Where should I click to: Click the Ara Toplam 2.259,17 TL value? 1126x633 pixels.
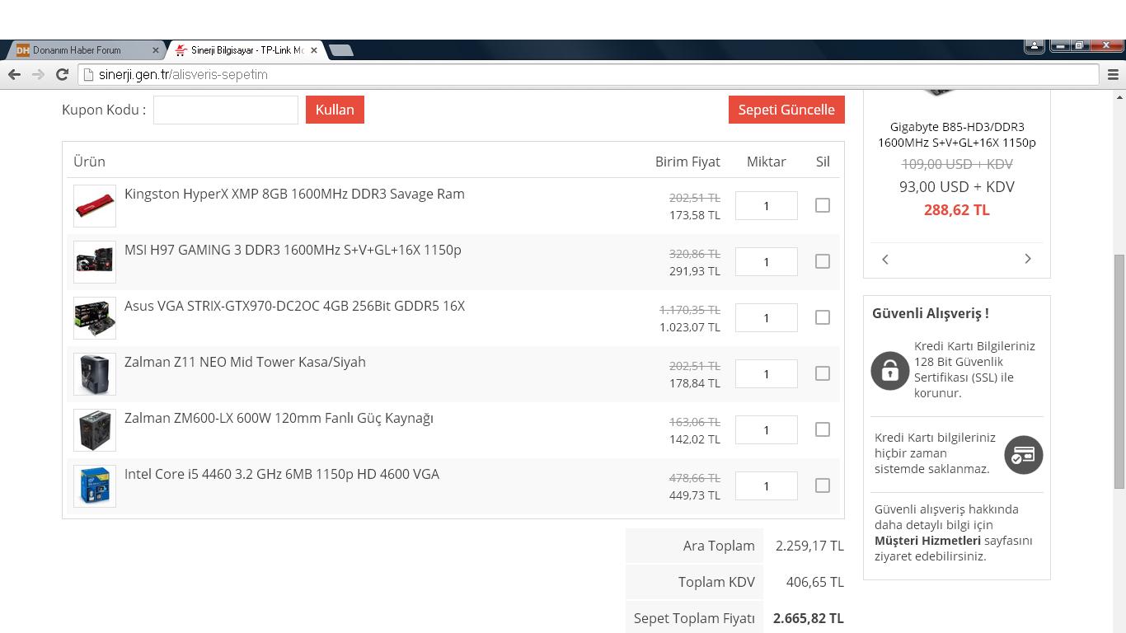click(x=809, y=546)
